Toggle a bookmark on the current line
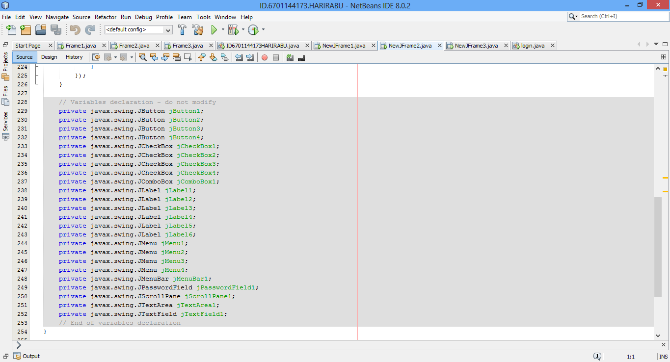670x362 pixels. tap(225, 57)
